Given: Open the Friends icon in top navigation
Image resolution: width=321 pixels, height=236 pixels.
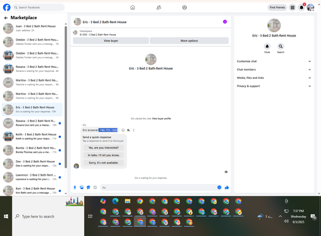Looking at the screenshot, I should [159, 8].
